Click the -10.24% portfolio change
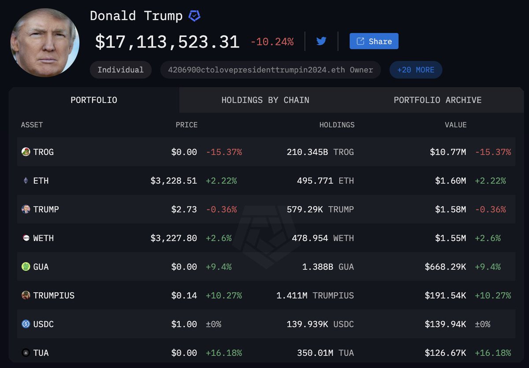This screenshot has height=368, width=529. point(272,42)
